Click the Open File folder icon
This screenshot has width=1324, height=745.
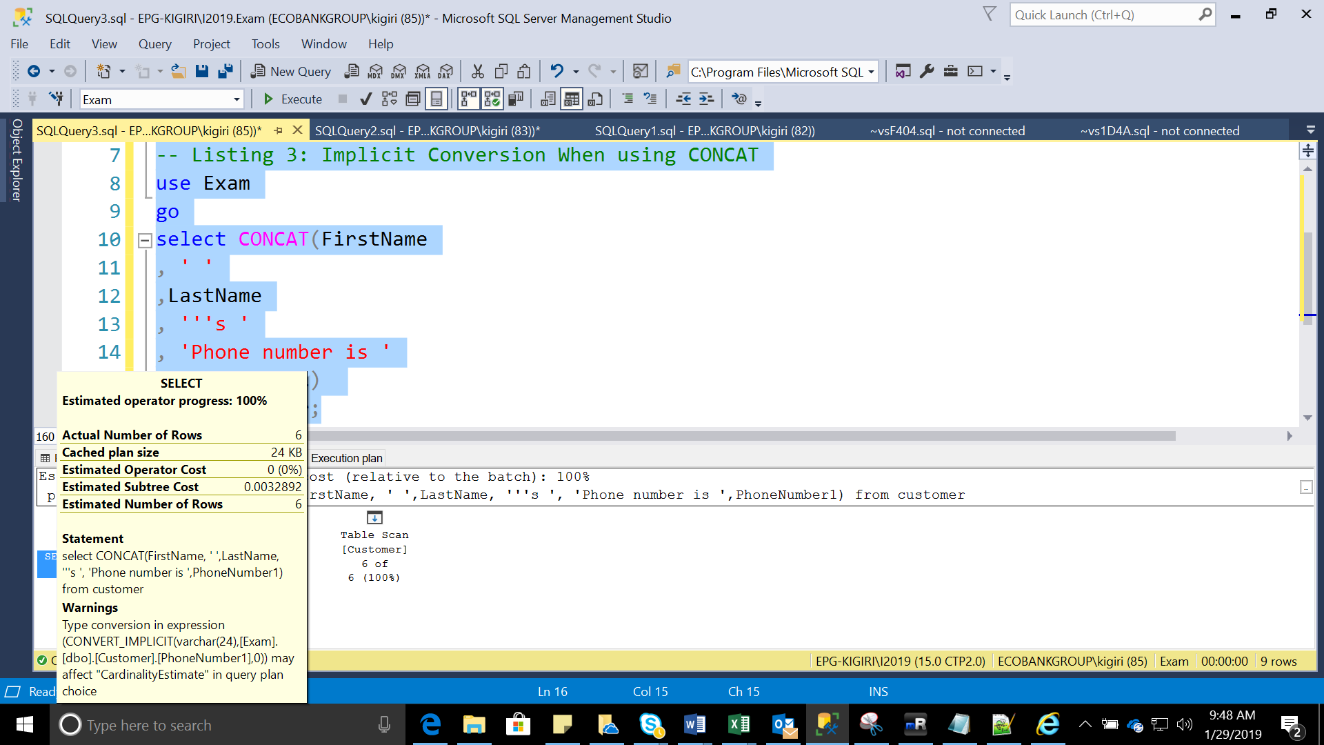(x=179, y=71)
